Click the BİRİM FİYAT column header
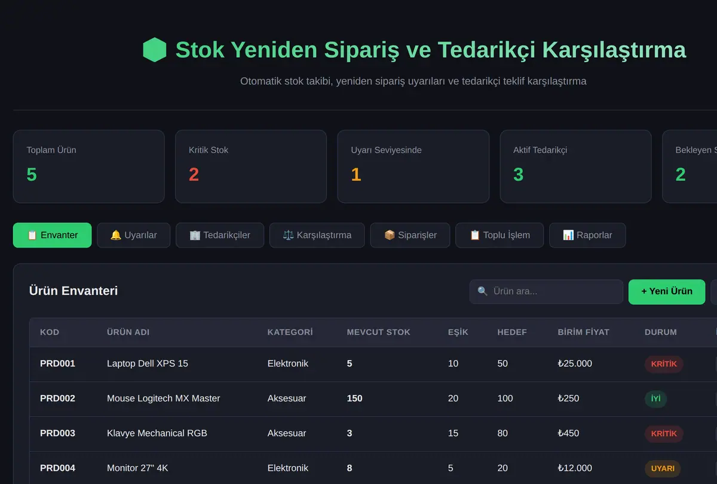Image resolution: width=717 pixels, height=484 pixels. click(584, 332)
